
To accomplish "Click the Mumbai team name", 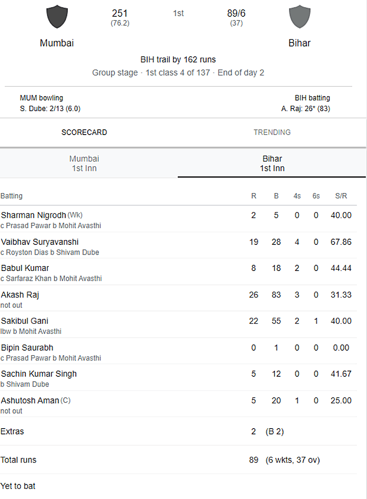I will coord(57,43).
